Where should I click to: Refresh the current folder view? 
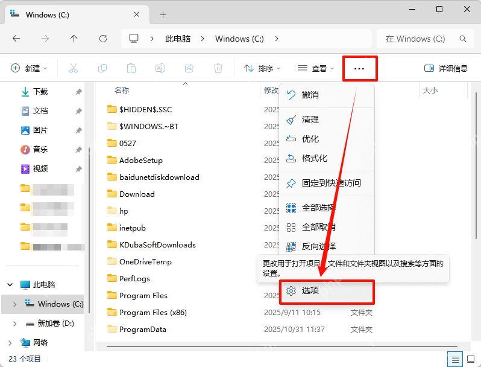tap(103, 39)
